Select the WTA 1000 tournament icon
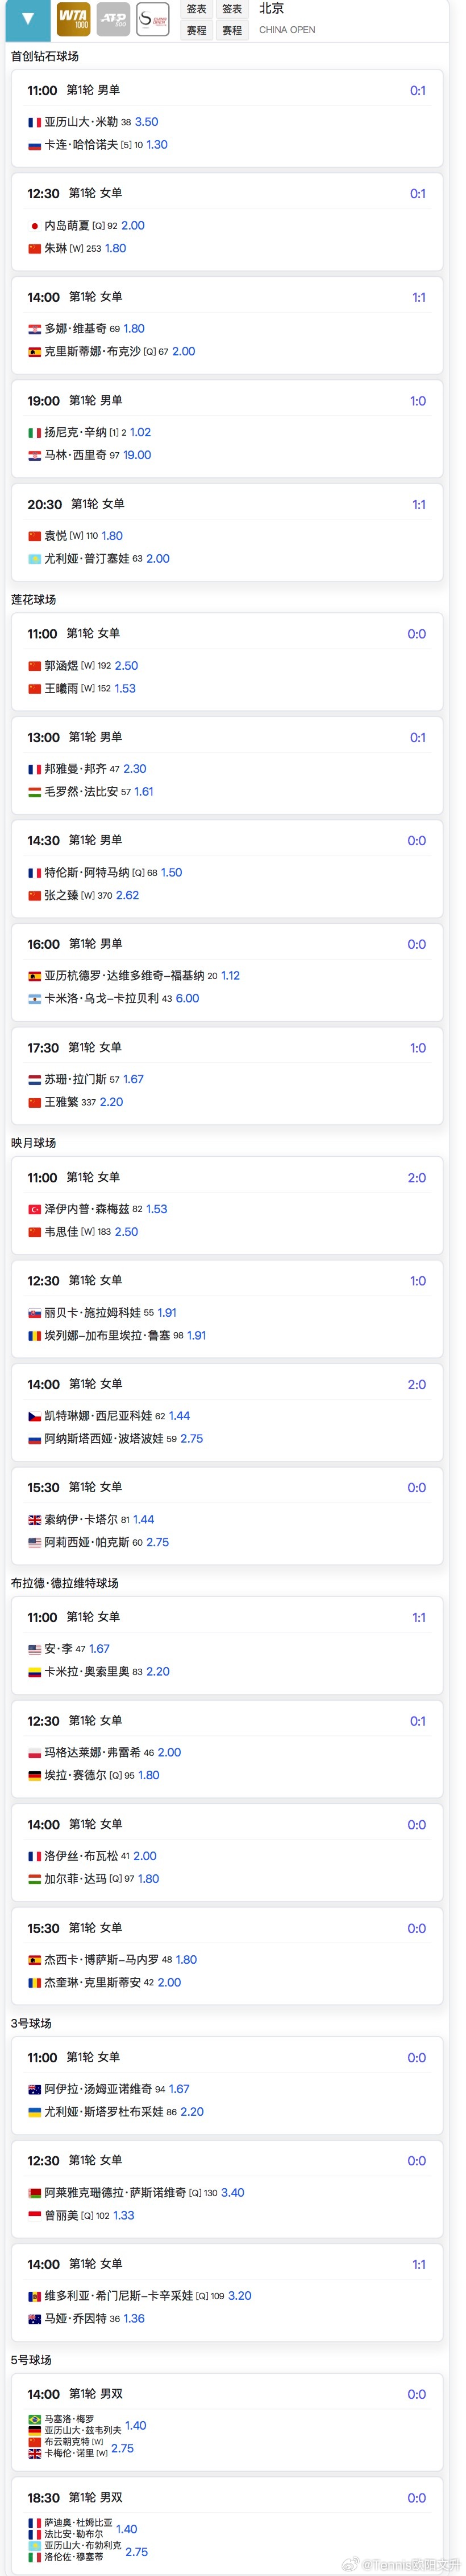 pyautogui.click(x=73, y=19)
